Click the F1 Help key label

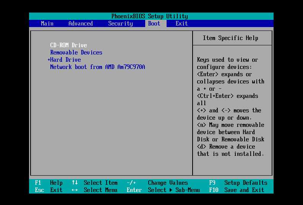pos(49,183)
